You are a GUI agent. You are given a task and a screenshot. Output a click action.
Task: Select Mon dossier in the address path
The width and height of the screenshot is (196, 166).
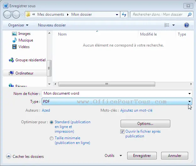[x=81, y=14]
